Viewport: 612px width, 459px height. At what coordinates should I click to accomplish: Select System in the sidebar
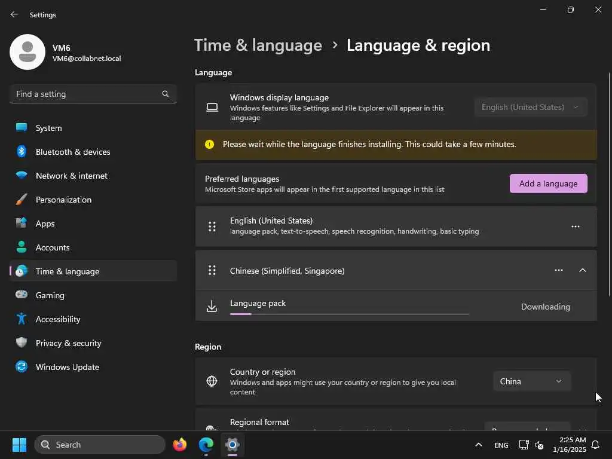pos(93,128)
